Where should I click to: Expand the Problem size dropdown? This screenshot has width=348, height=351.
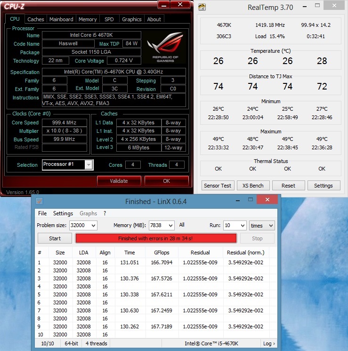coord(94,225)
